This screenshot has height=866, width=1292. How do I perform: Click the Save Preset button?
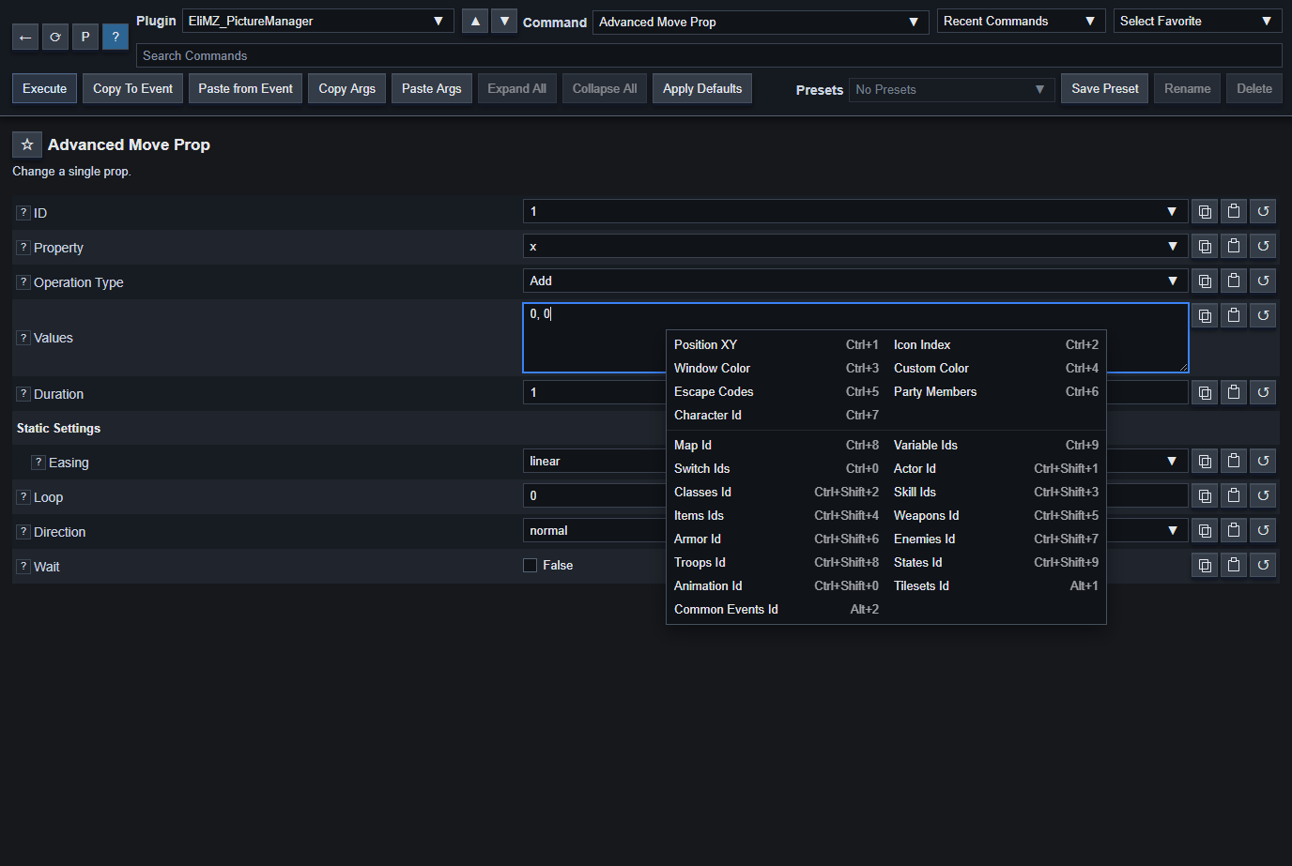[x=1105, y=89]
